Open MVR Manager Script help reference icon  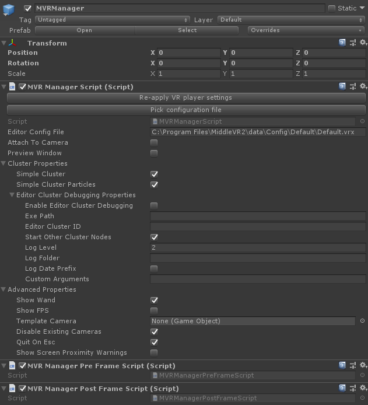click(x=342, y=86)
